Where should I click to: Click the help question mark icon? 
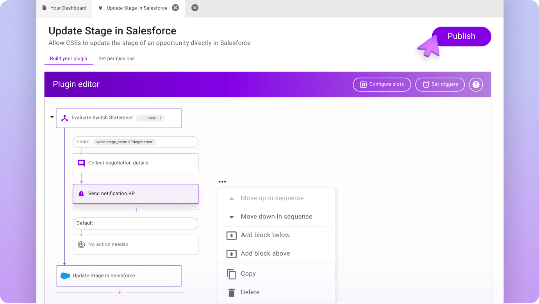click(x=476, y=84)
